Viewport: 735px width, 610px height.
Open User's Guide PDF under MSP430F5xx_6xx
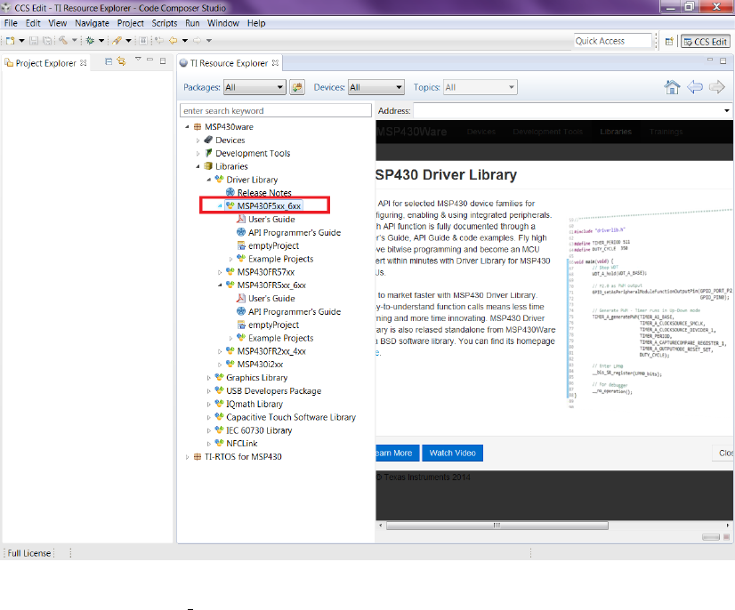click(271, 220)
